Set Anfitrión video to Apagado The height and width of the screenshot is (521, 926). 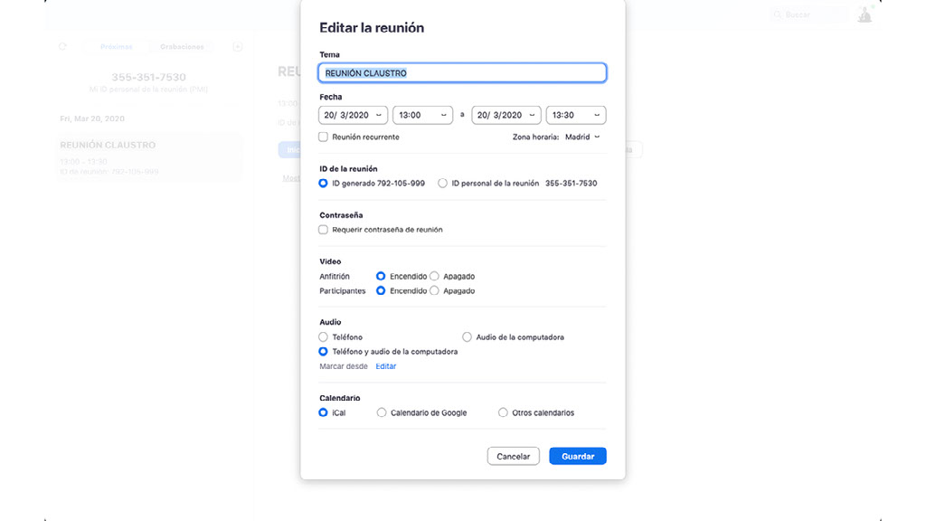(435, 276)
